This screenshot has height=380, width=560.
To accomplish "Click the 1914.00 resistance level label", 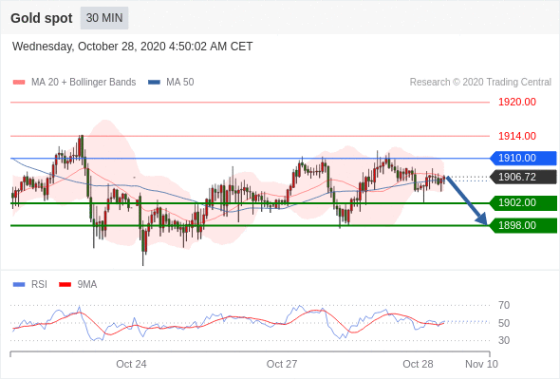I will click(517, 136).
